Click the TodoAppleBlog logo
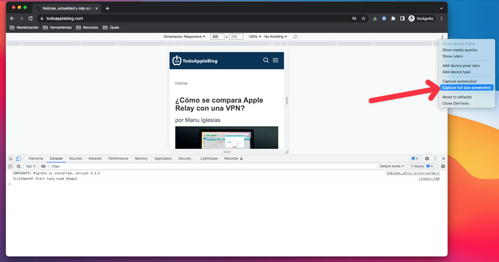The image size is (499, 262). click(x=195, y=60)
